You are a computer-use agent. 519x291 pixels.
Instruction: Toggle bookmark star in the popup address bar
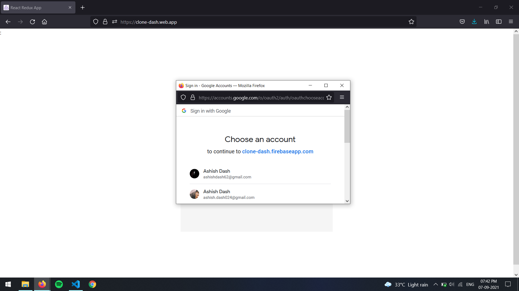329,97
